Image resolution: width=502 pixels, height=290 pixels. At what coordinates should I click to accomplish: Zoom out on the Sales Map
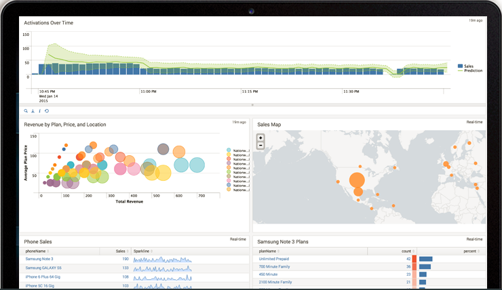tap(260, 145)
